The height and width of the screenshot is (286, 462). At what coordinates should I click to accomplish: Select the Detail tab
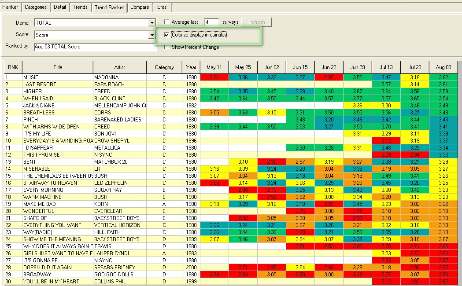tap(60, 7)
